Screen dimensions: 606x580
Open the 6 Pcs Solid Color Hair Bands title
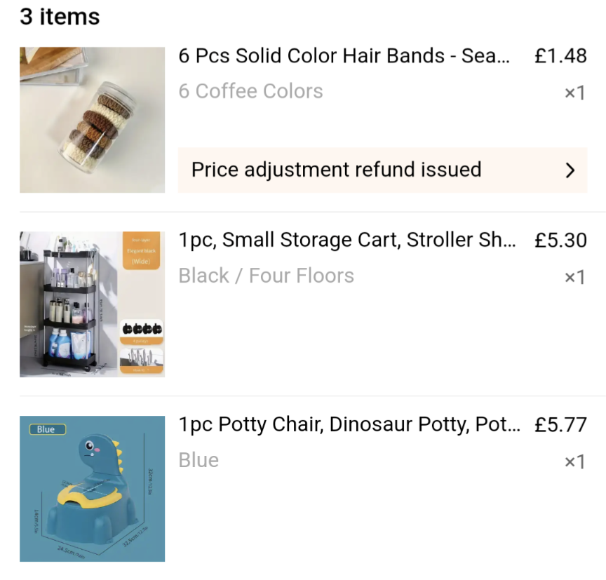[344, 56]
